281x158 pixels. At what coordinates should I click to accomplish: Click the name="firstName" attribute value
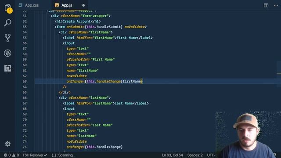tap(88, 70)
